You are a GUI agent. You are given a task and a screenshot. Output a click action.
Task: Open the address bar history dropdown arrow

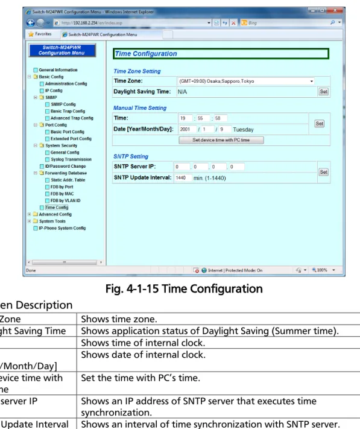click(x=209, y=23)
